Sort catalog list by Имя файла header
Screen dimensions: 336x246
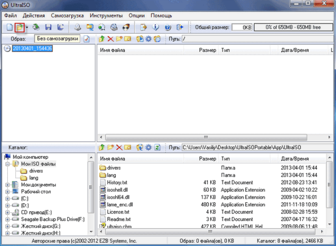pyautogui.click(x=140, y=159)
